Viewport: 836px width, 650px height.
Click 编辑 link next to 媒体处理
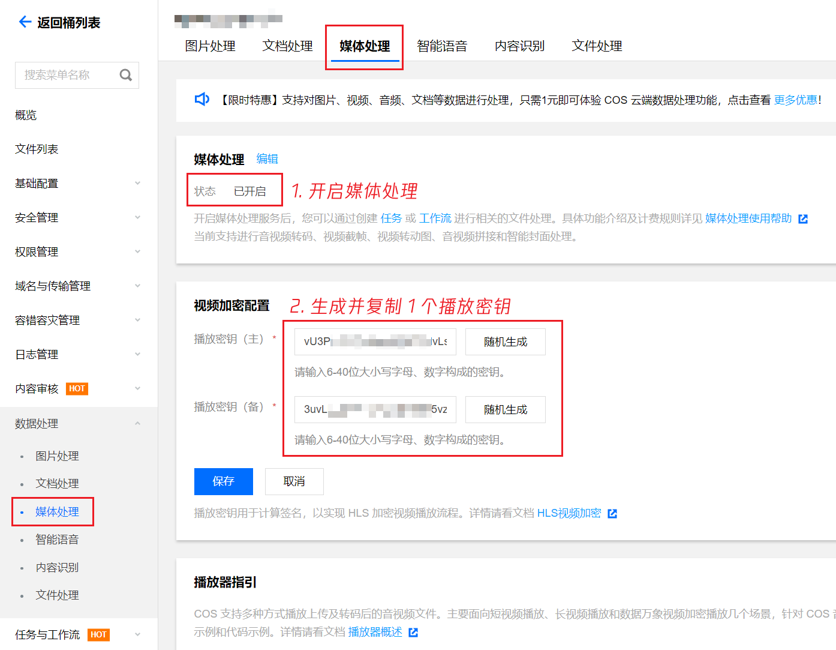point(267,159)
